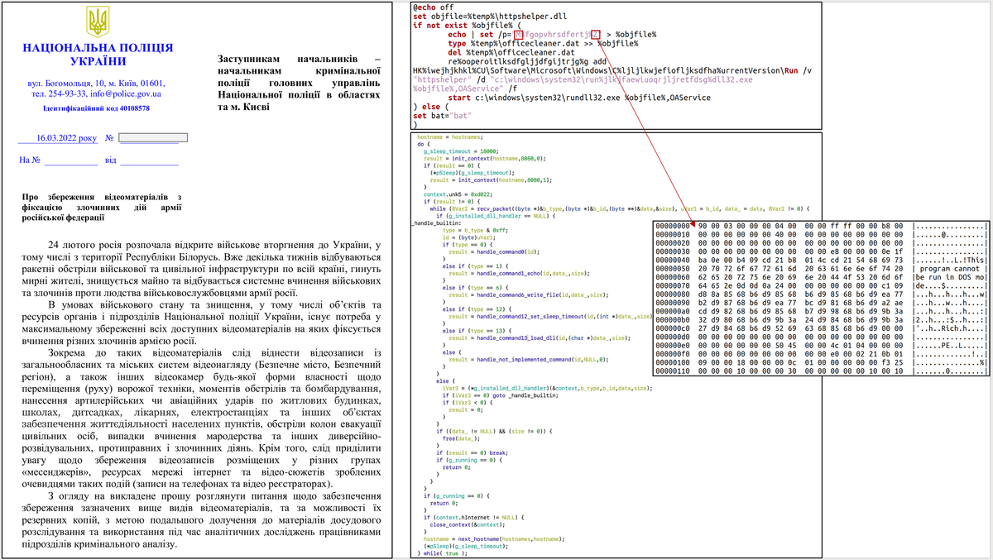Viewport: 993px width, 560px height.
Task: Click the paragraph starting "Закрема до таких відеоматеріалів"
Action: point(202,419)
